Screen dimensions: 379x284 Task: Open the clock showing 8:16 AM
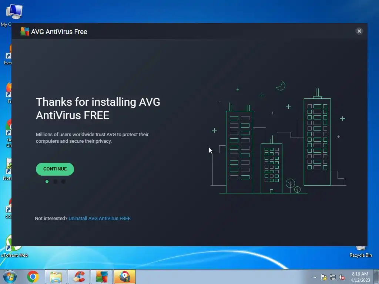[x=360, y=277]
